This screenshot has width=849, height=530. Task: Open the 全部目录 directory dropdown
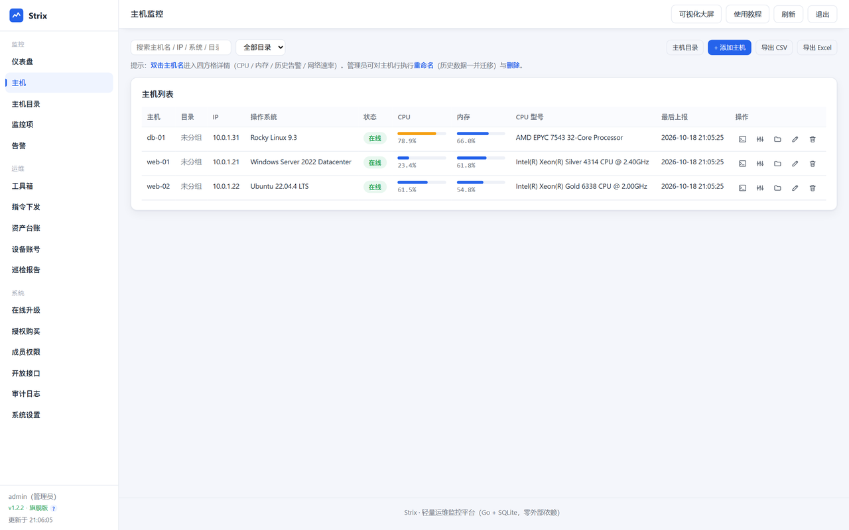click(x=261, y=48)
